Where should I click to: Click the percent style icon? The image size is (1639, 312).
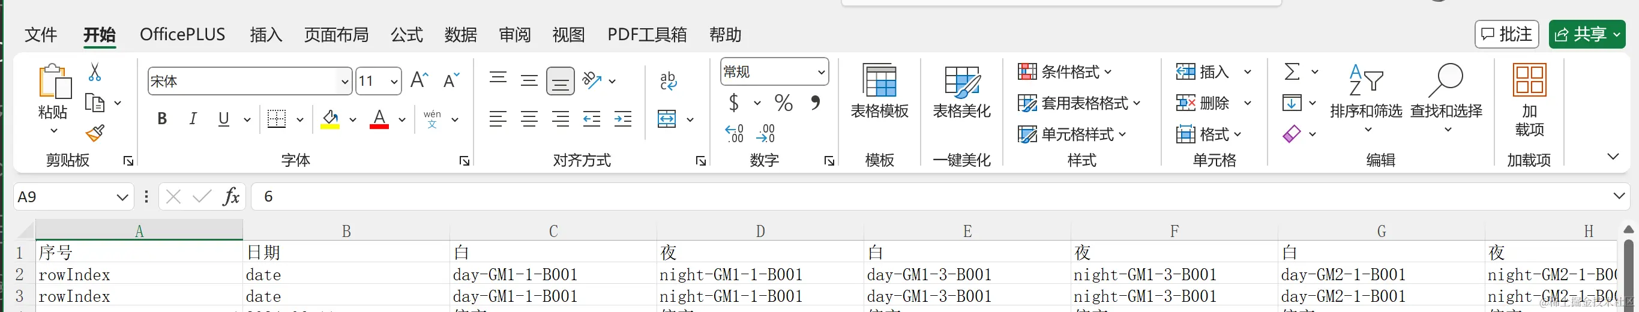[783, 103]
